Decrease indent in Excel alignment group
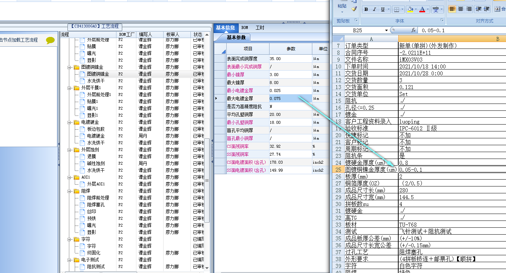This screenshot has width=506, height=273. (479, 9)
